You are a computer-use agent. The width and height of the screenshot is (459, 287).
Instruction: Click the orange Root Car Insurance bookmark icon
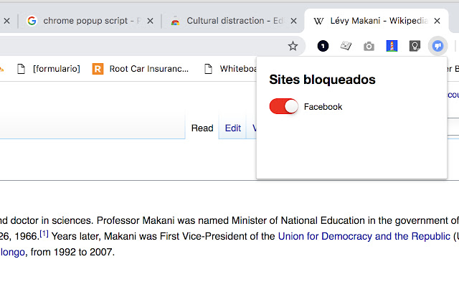coord(98,70)
